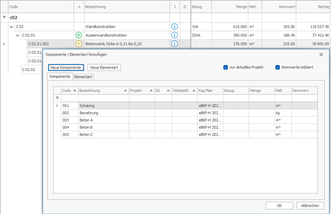Confirm dialog with OK button
Viewport: 331px width, 214px height.
pos(279,206)
